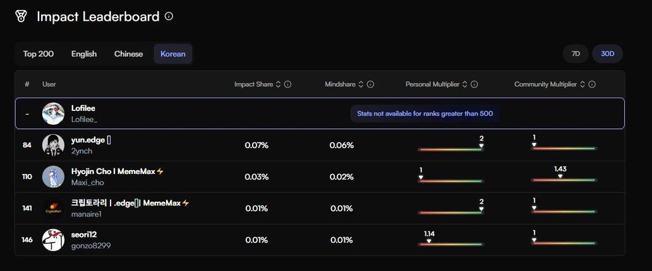652x271 pixels.
Task: Open the seori12 user profile link
Action: click(84, 234)
